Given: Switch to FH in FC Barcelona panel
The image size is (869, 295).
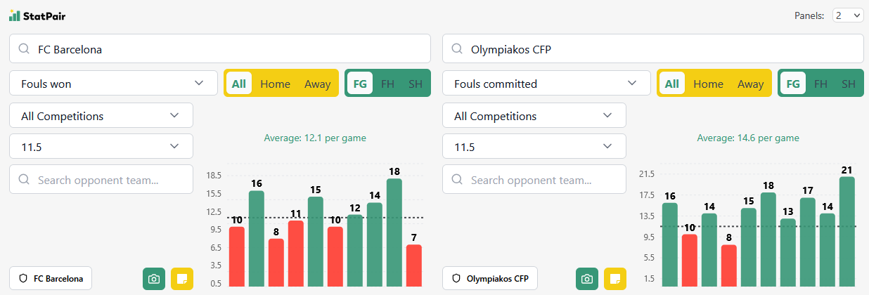Looking at the screenshot, I should click(x=387, y=84).
